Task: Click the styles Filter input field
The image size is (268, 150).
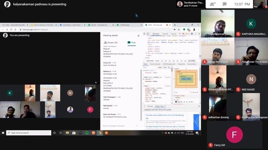Action: point(150,67)
